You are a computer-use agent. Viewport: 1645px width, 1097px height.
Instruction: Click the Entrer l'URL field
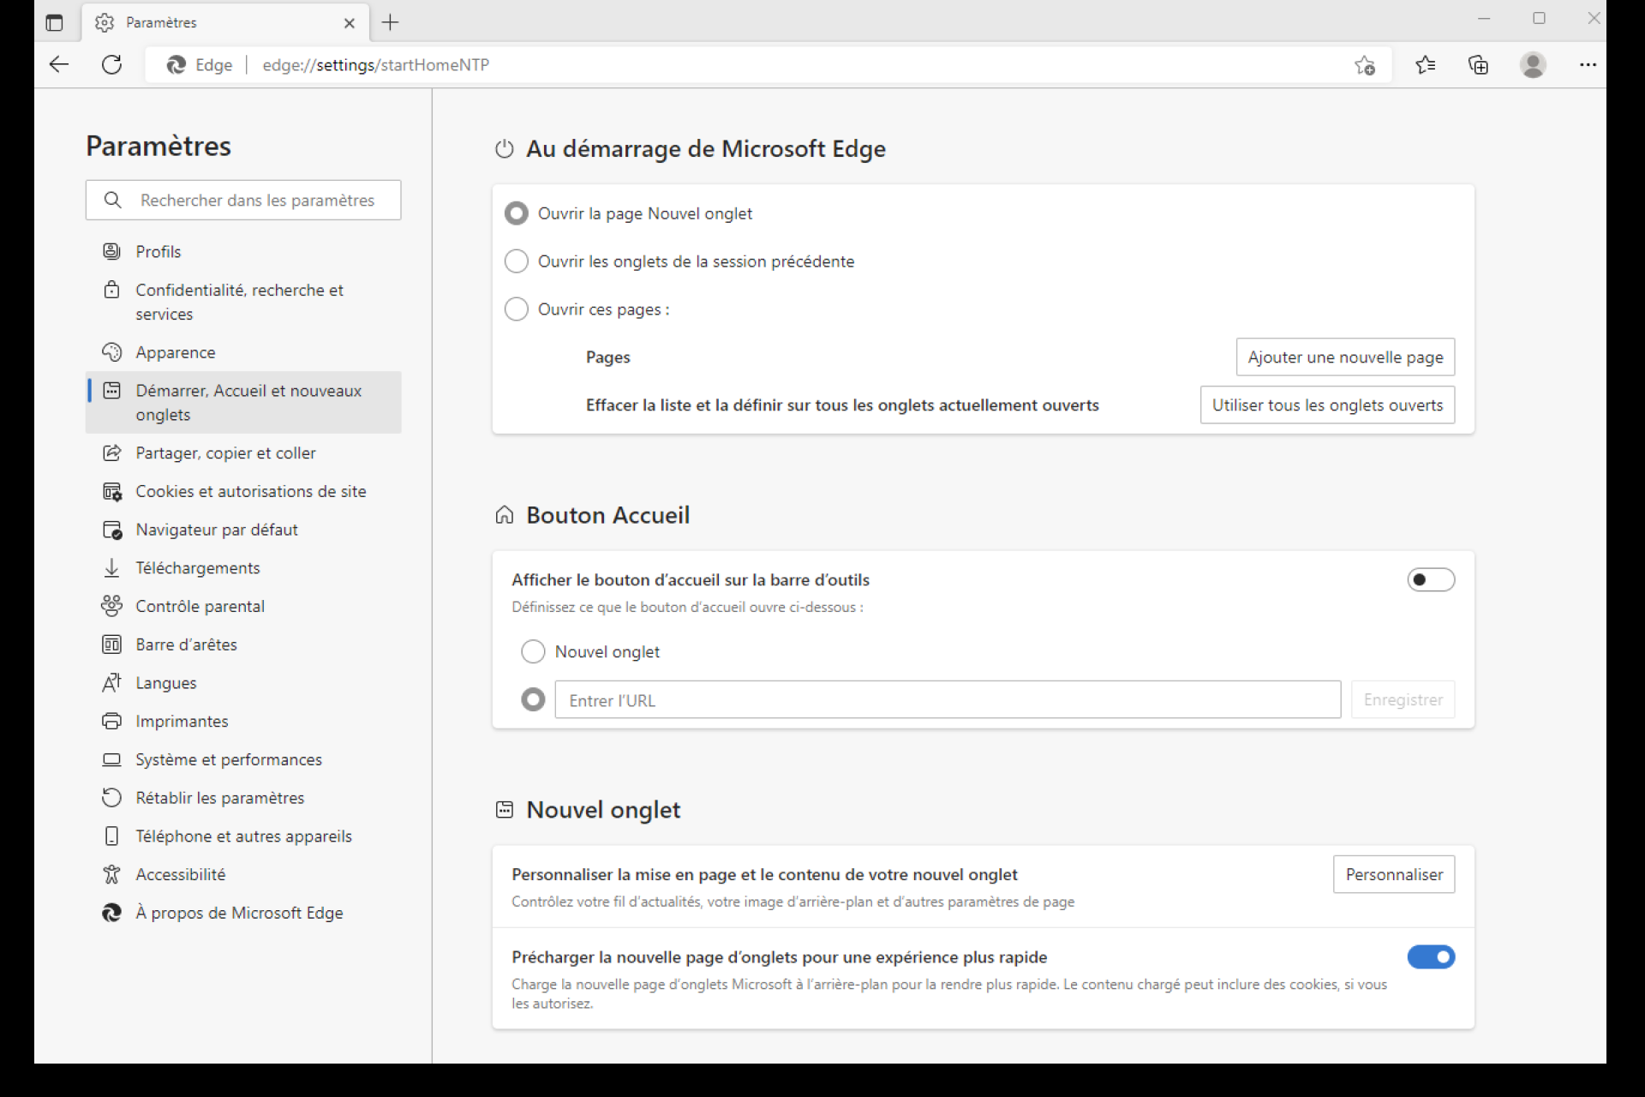(948, 699)
